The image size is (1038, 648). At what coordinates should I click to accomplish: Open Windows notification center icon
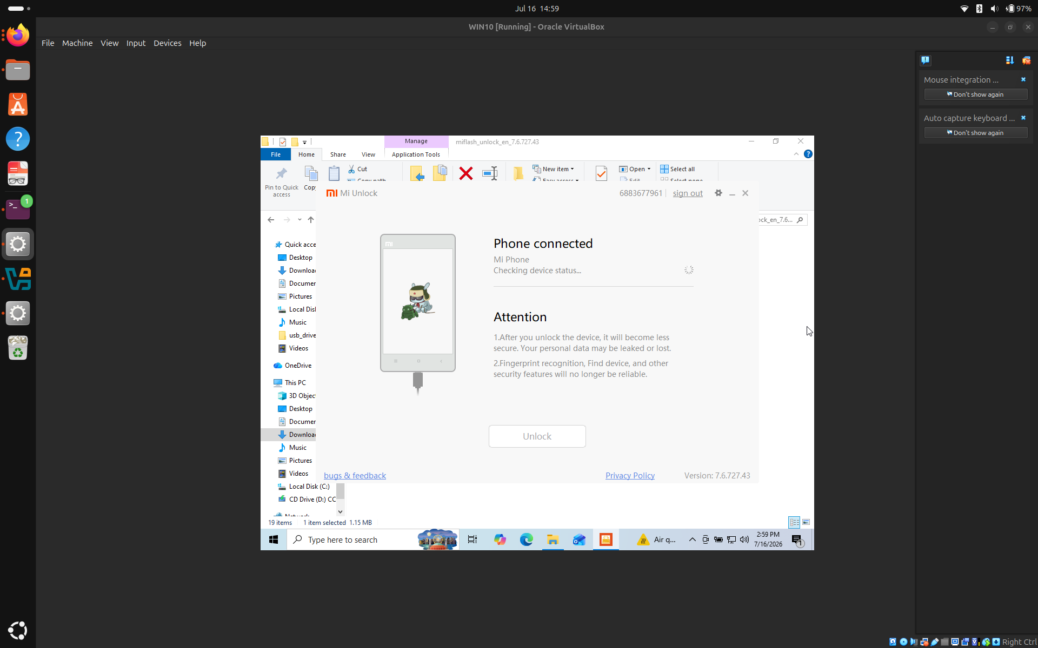coord(797,539)
